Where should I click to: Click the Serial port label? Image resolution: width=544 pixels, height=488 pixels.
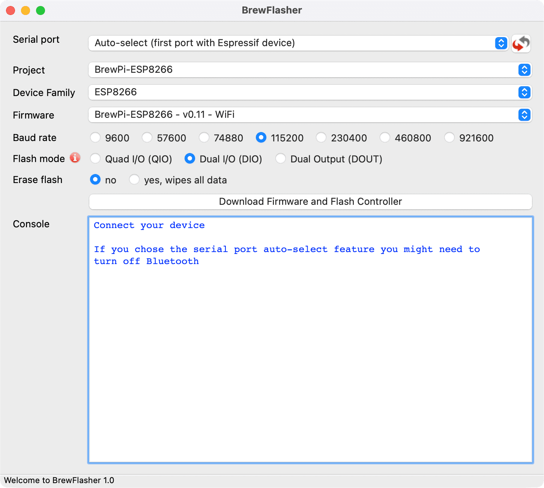(x=36, y=39)
